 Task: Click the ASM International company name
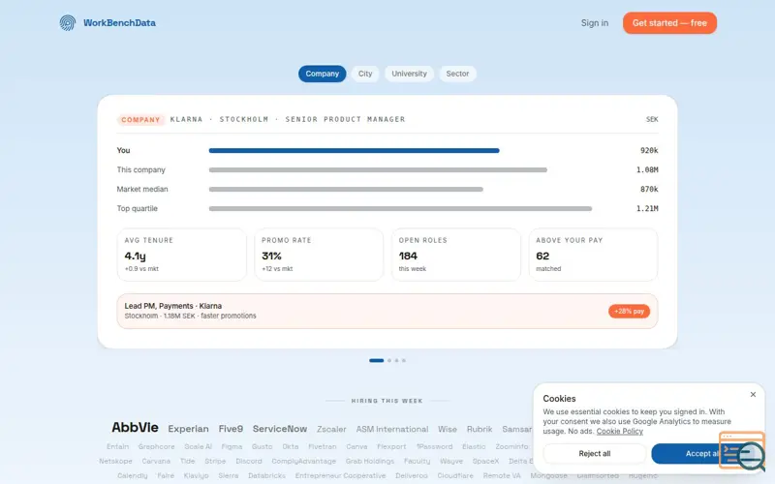(392, 429)
